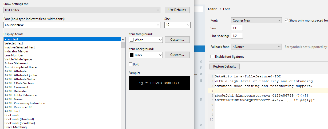Image resolution: width=328 pixels, height=129 pixels.
Task: Select 'Brace Matching' display item
Action: click(x=62, y=127)
